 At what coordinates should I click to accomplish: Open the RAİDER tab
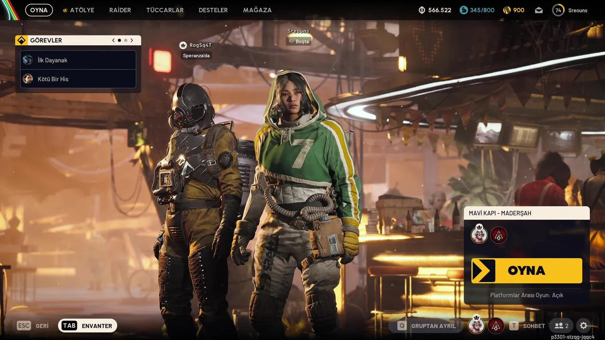coord(120,10)
